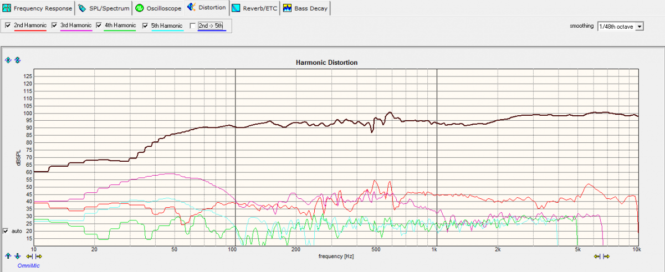Image resolution: width=665 pixels, height=272 pixels.
Task: Shift the graph down with cyan down arrow
Action: tap(17, 256)
